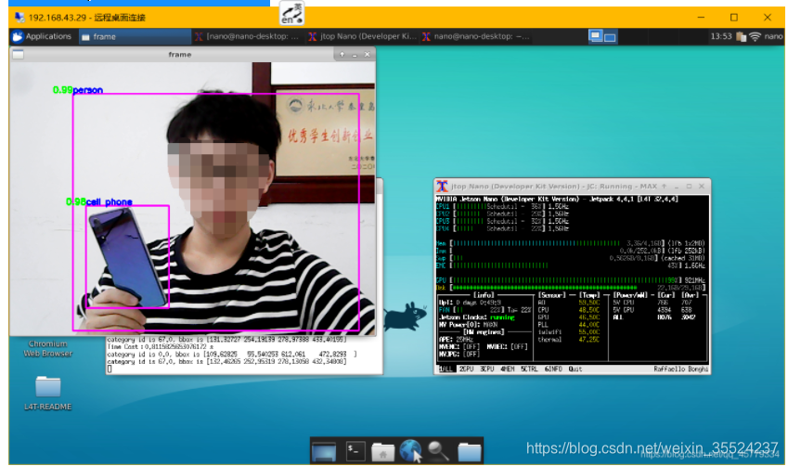Select the L4T-README folder icon on desktop

(47, 386)
